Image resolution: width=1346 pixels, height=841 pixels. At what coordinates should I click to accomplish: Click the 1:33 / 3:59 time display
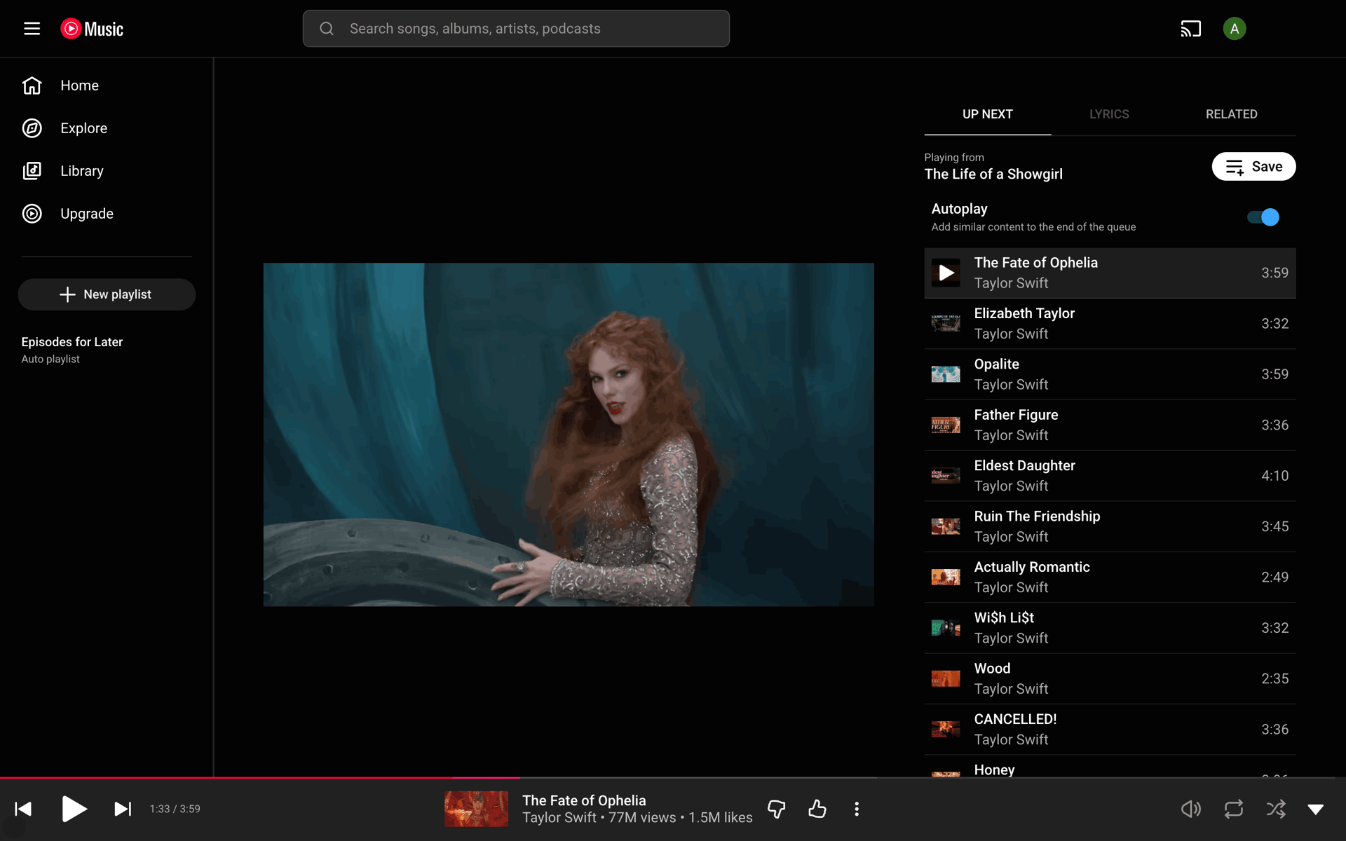click(175, 809)
